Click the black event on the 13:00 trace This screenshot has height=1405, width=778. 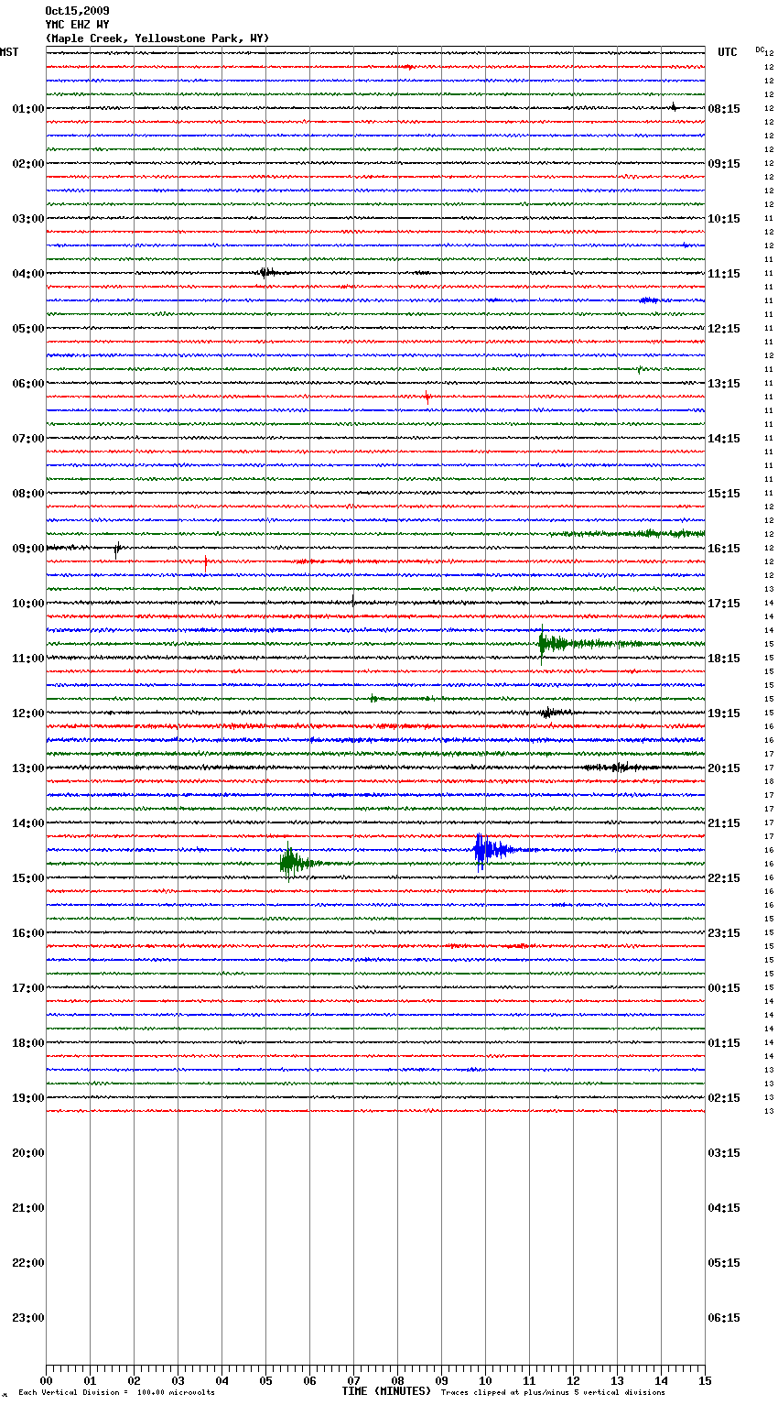coord(619,767)
